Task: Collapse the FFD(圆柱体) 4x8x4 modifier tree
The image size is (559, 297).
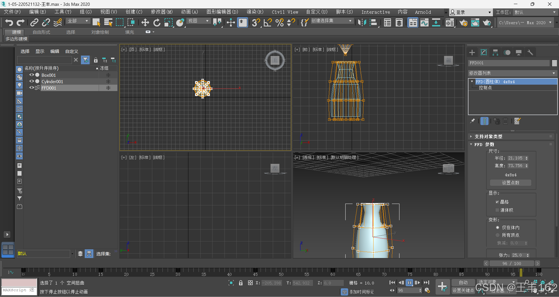Action: (x=472, y=82)
